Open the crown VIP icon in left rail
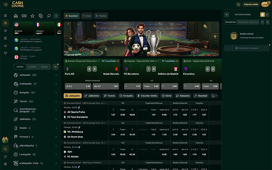The image size is (272, 170). (5, 46)
